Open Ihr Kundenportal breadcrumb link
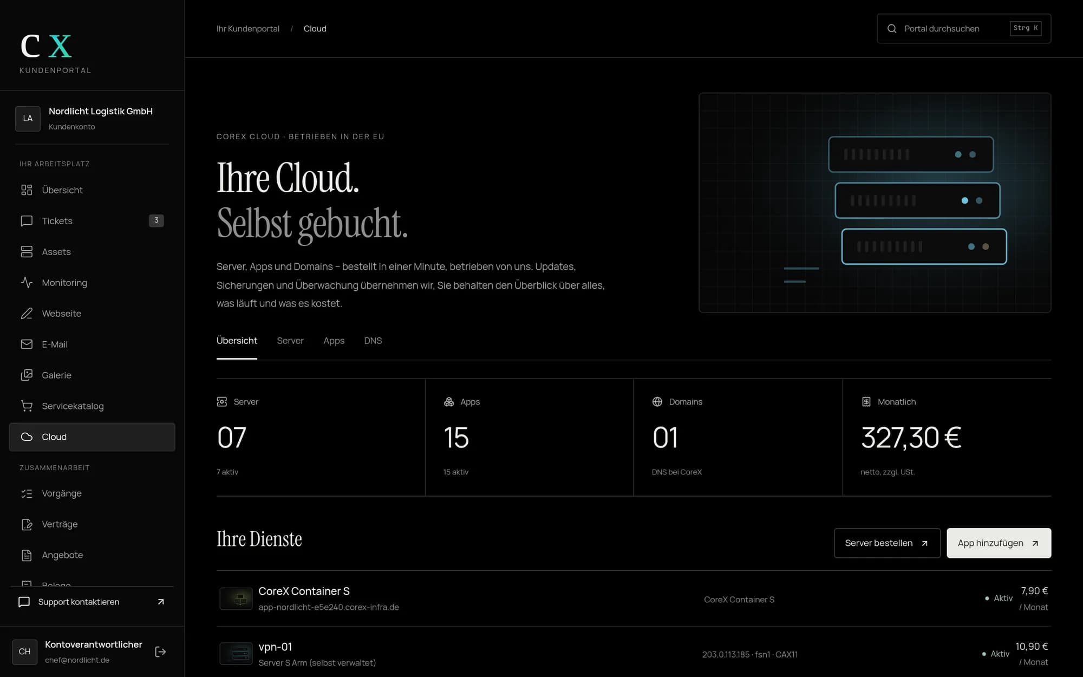This screenshot has height=677, width=1083. pyautogui.click(x=248, y=29)
